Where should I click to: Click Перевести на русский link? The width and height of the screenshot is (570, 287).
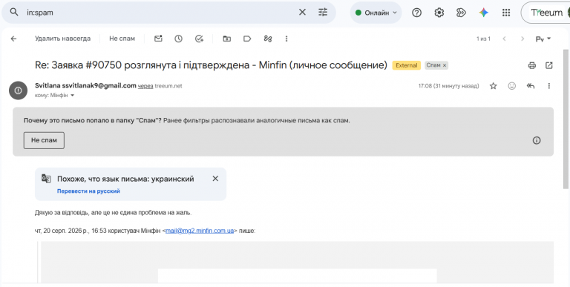pyautogui.click(x=88, y=191)
